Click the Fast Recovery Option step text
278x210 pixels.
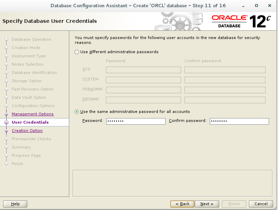click(33, 89)
